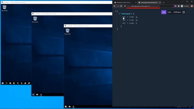Click the running app icon after File Explorer in frontmost remote taskbar
Image resolution: width=194 pixels, height=109 pixels.
(x=73, y=107)
